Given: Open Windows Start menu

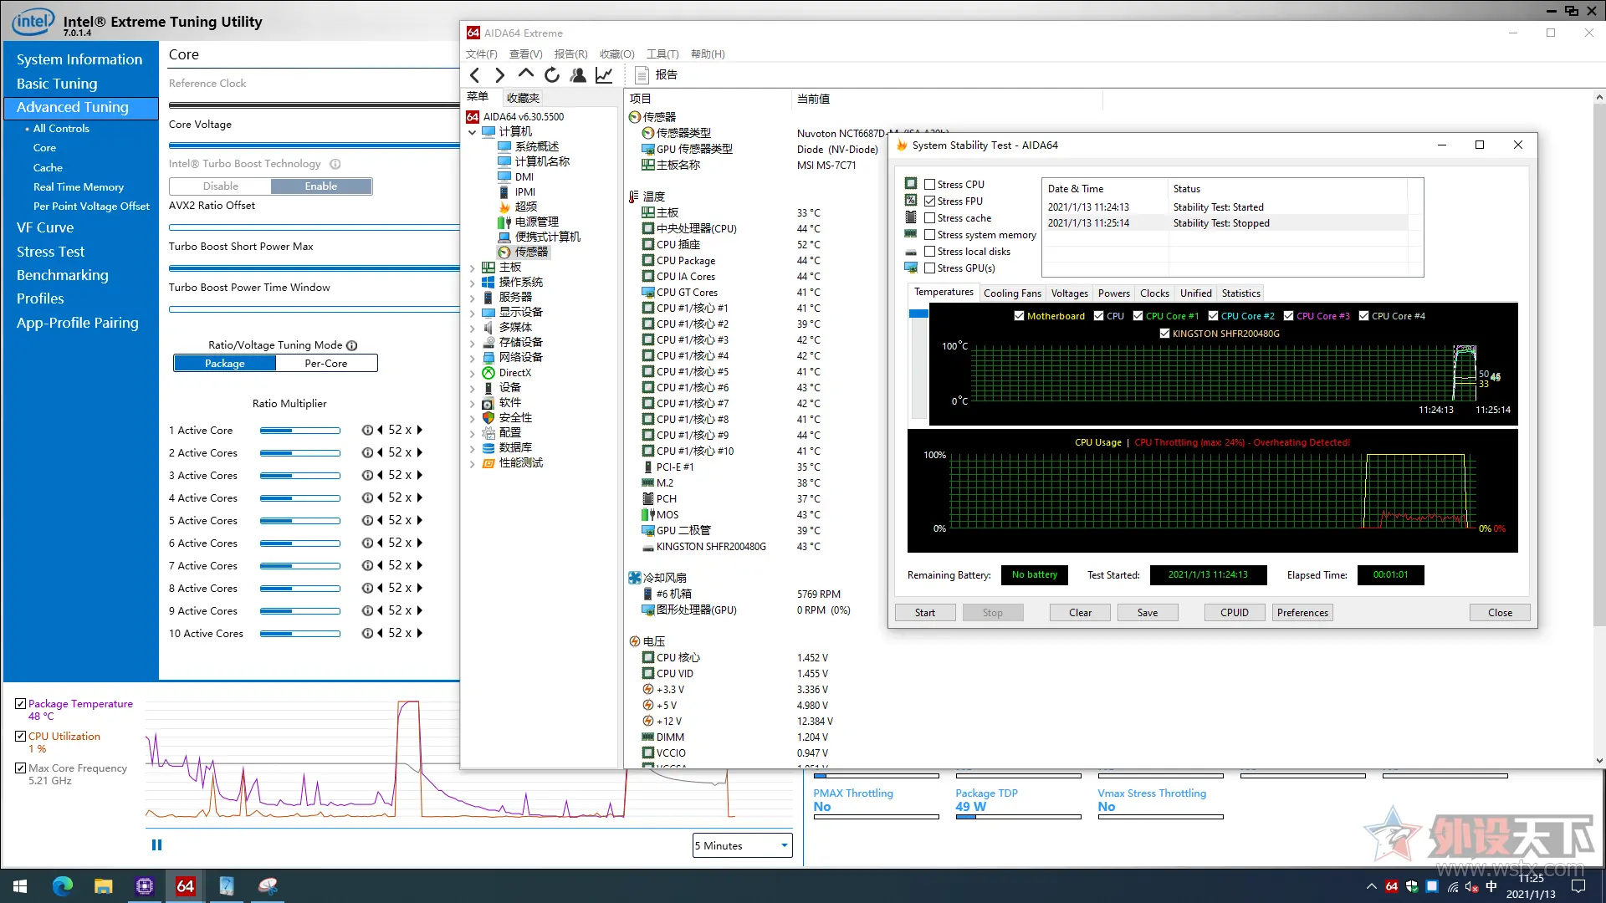Looking at the screenshot, I should [x=20, y=886].
